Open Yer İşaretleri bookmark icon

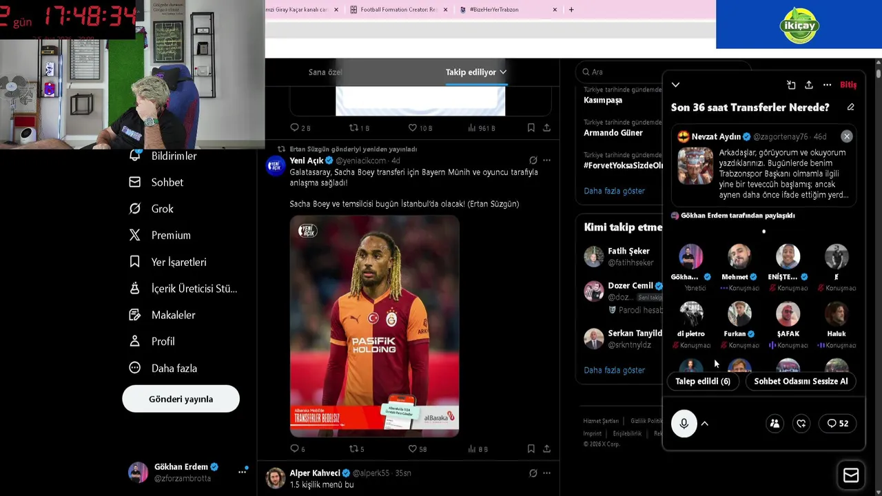[135, 262]
